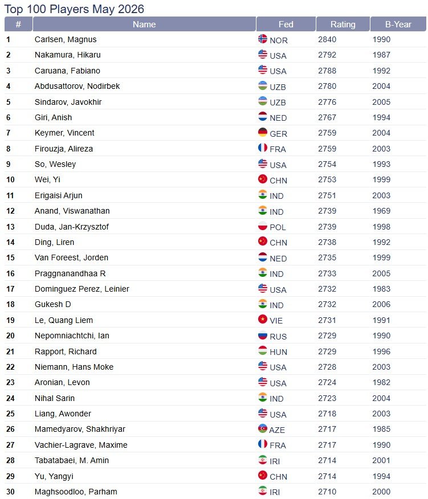Click Russia flag icon beside RUS
The width and height of the screenshot is (428, 499).
pos(262,335)
